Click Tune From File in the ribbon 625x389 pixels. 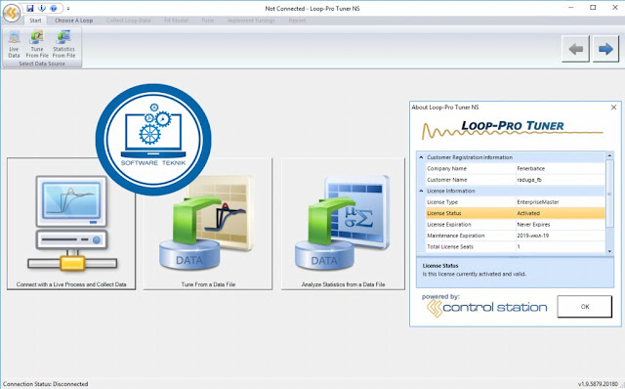point(37,44)
